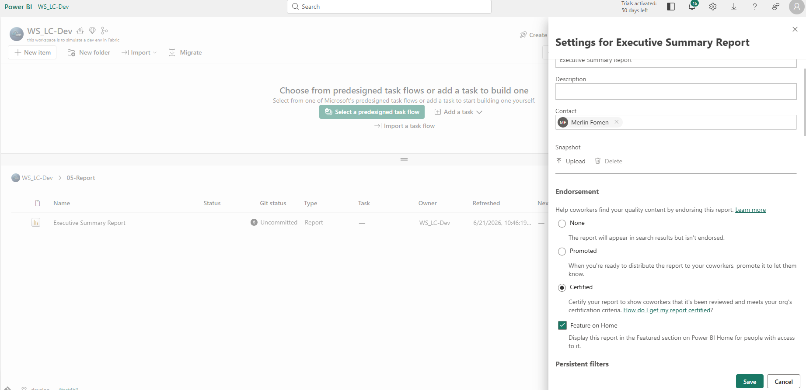Click the Executive Summary Report chart icon

click(x=36, y=223)
